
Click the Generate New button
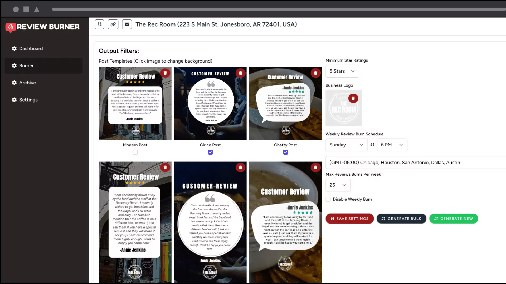click(x=453, y=219)
